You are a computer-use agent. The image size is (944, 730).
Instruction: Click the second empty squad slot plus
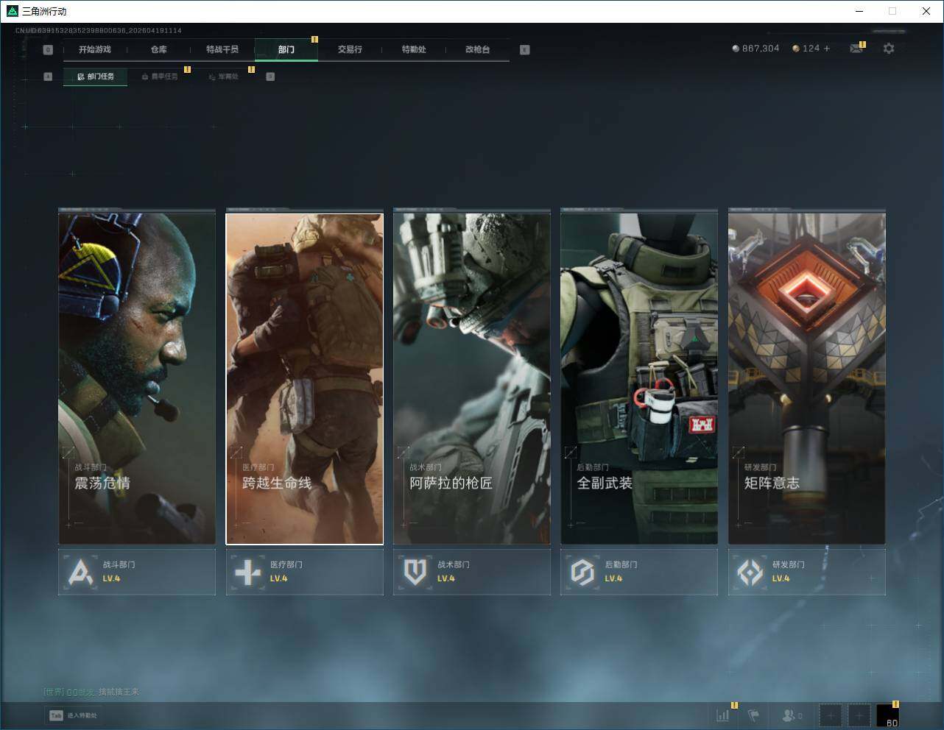pyautogui.click(x=859, y=715)
